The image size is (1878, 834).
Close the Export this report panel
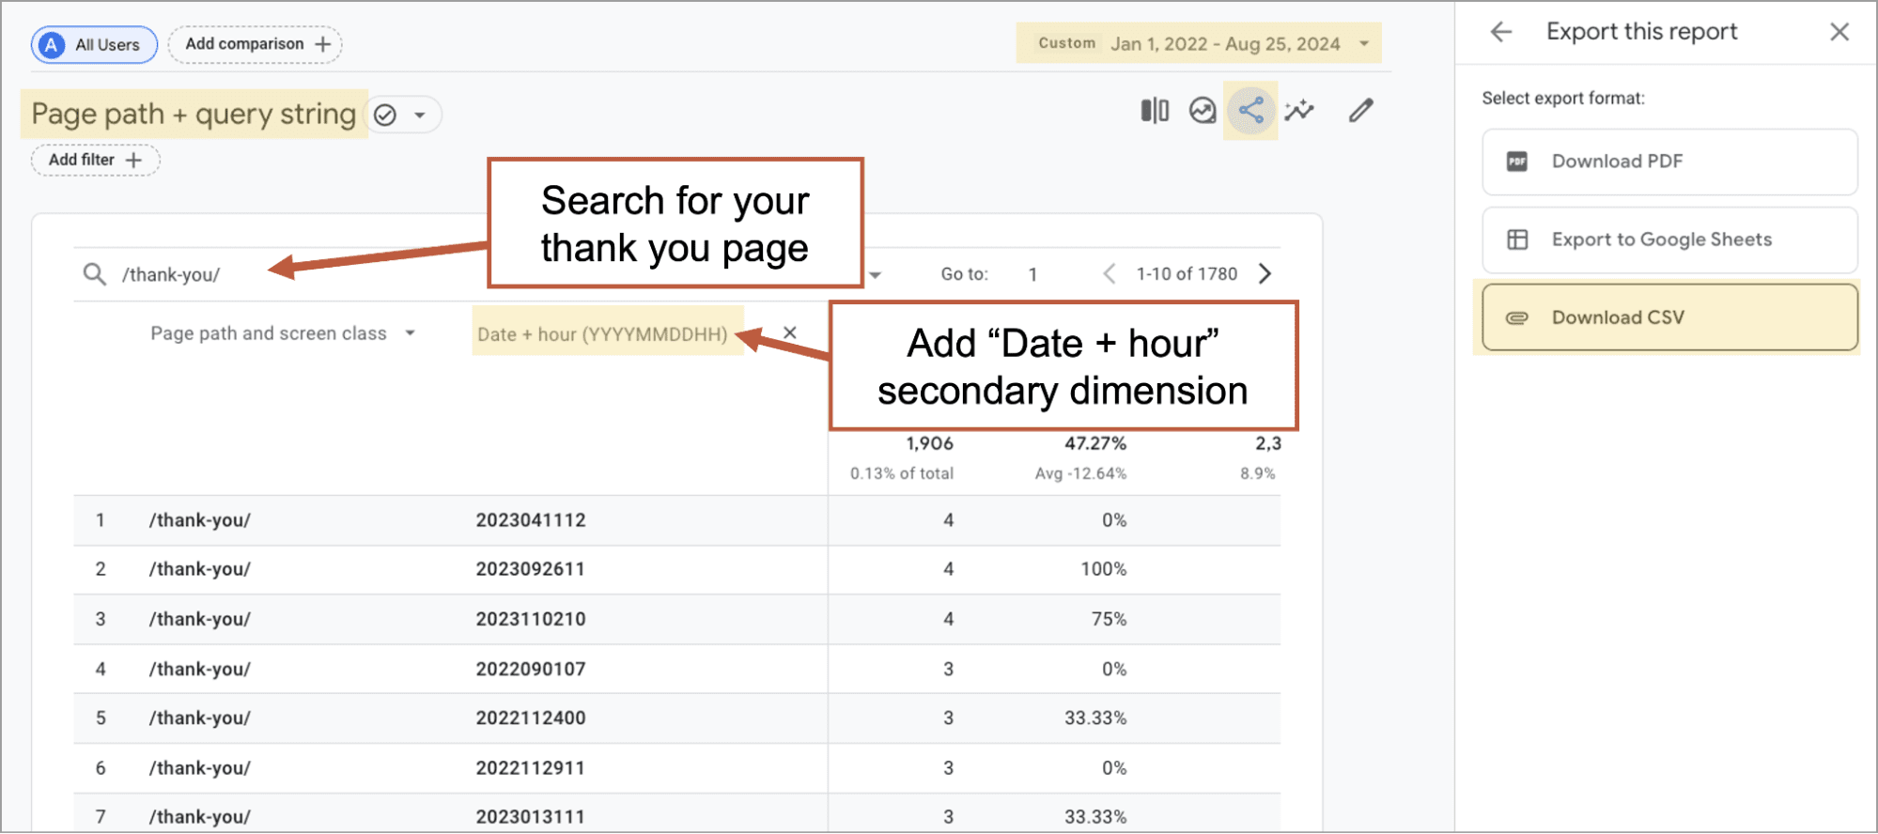pos(1839,32)
